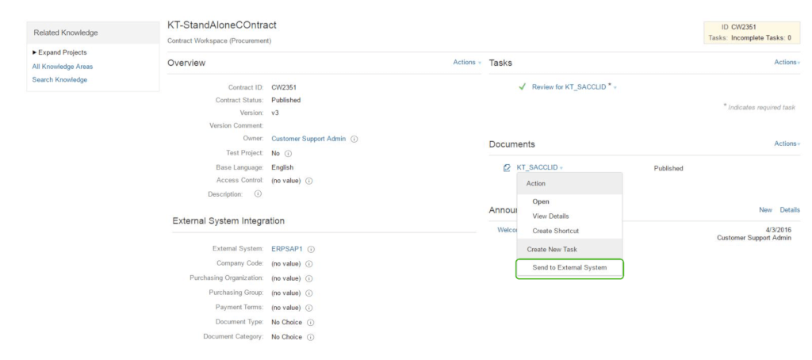812x360 pixels.
Task: Open ERPSAP1 external system link
Action: [287, 249]
